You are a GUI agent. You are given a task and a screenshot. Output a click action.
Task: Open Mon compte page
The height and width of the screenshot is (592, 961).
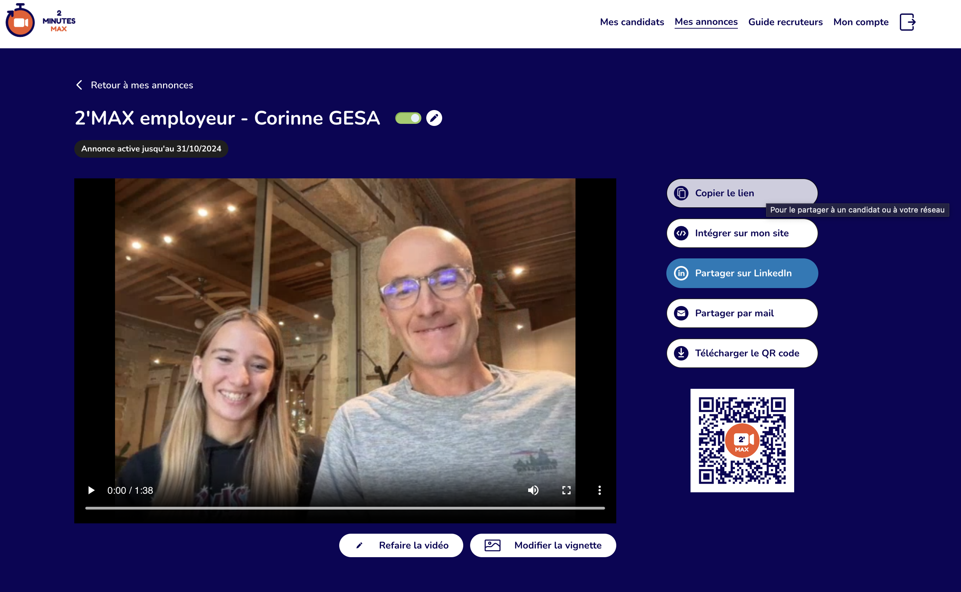(x=861, y=22)
